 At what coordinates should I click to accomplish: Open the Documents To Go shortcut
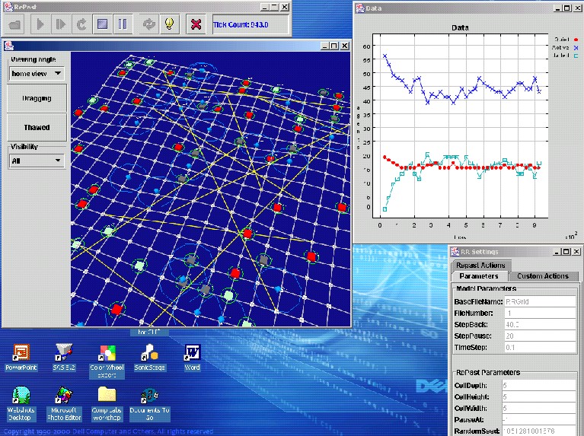[150, 403]
